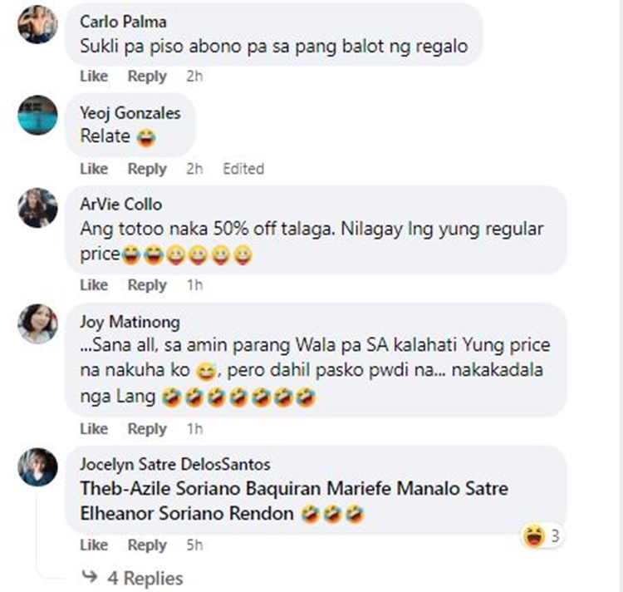Expand the 4 Replies thread
The height and width of the screenshot is (592, 623).
[145, 578]
